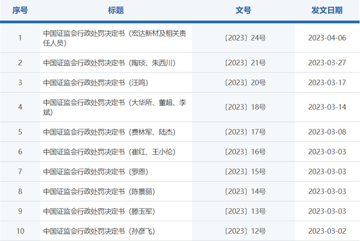
Task: Open the 滕玉军 penalty decision link
Action: point(99,211)
